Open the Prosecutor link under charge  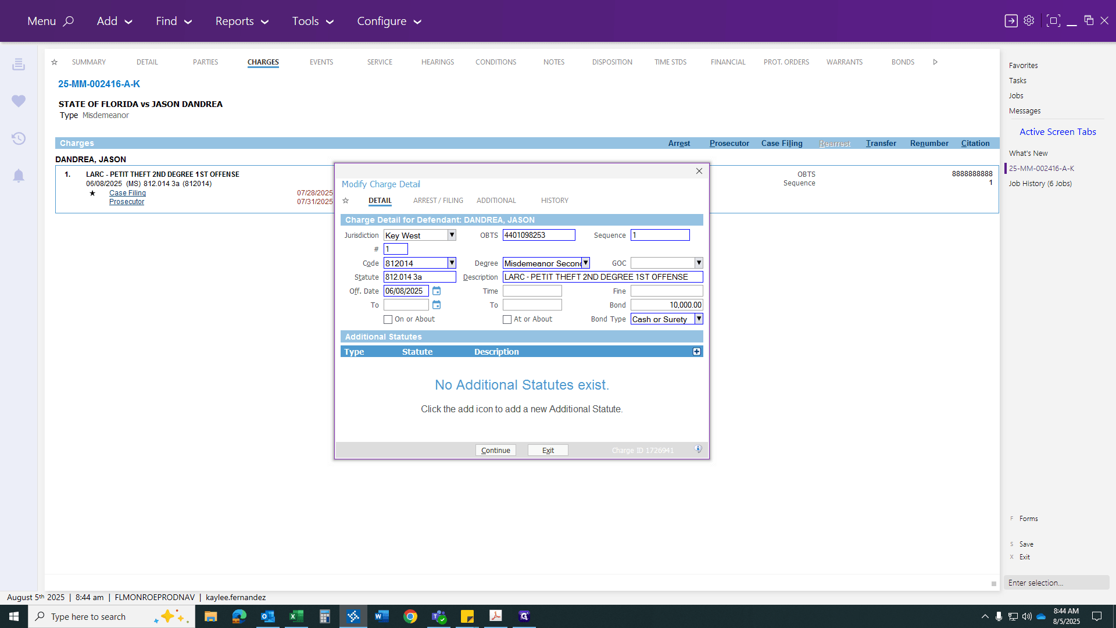[127, 202]
